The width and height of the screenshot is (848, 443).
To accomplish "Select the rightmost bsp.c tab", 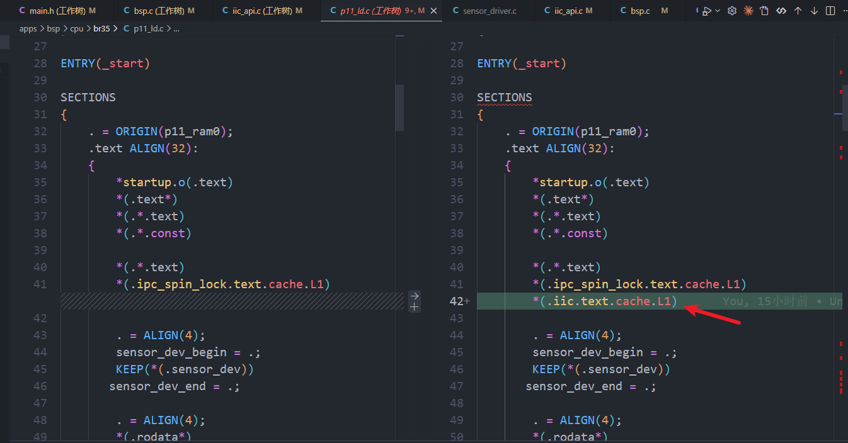I will pos(648,11).
